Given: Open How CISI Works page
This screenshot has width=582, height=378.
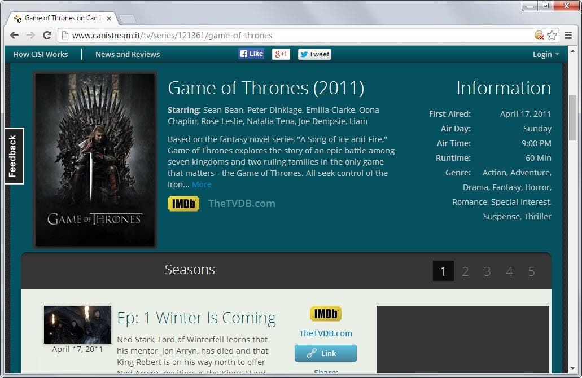Looking at the screenshot, I should [41, 54].
